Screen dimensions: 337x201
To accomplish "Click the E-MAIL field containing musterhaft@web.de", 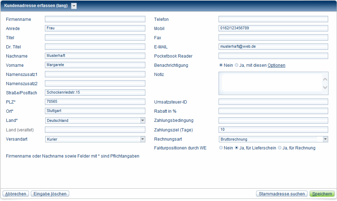I will [273, 47].
